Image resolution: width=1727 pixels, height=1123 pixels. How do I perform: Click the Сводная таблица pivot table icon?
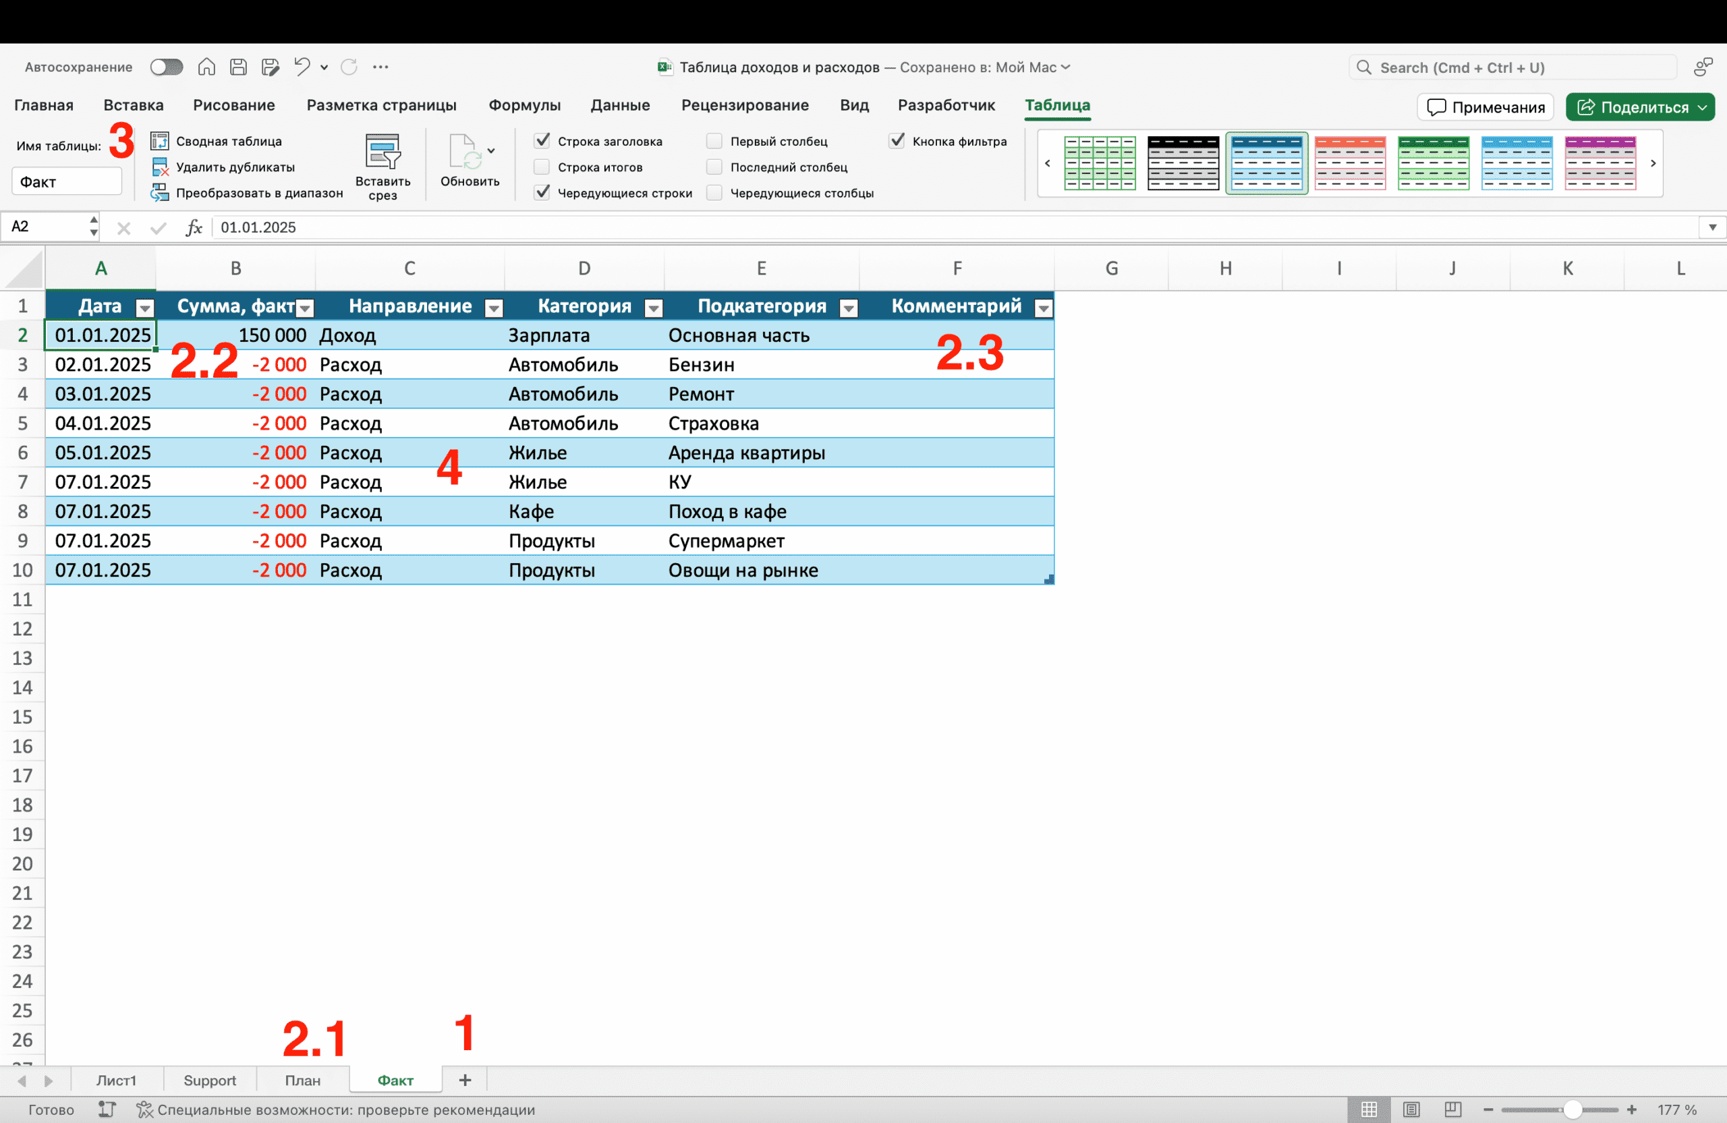click(x=160, y=141)
